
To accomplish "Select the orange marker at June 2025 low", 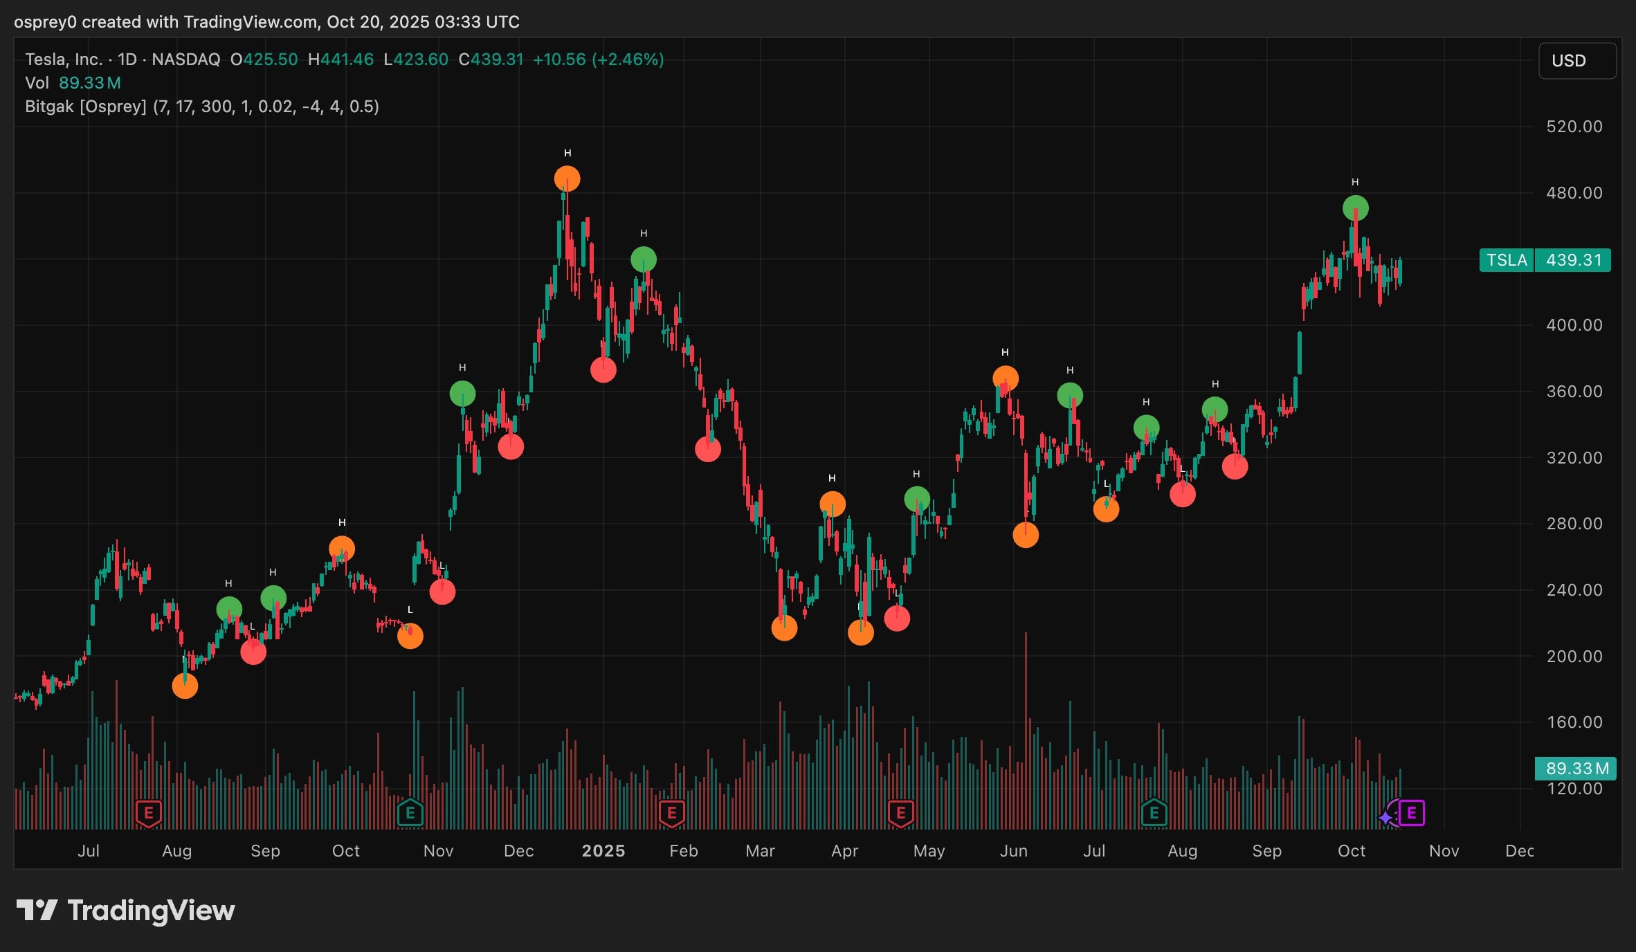I will coord(1026,535).
